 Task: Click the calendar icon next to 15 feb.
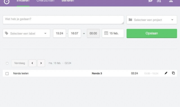point(106,33)
